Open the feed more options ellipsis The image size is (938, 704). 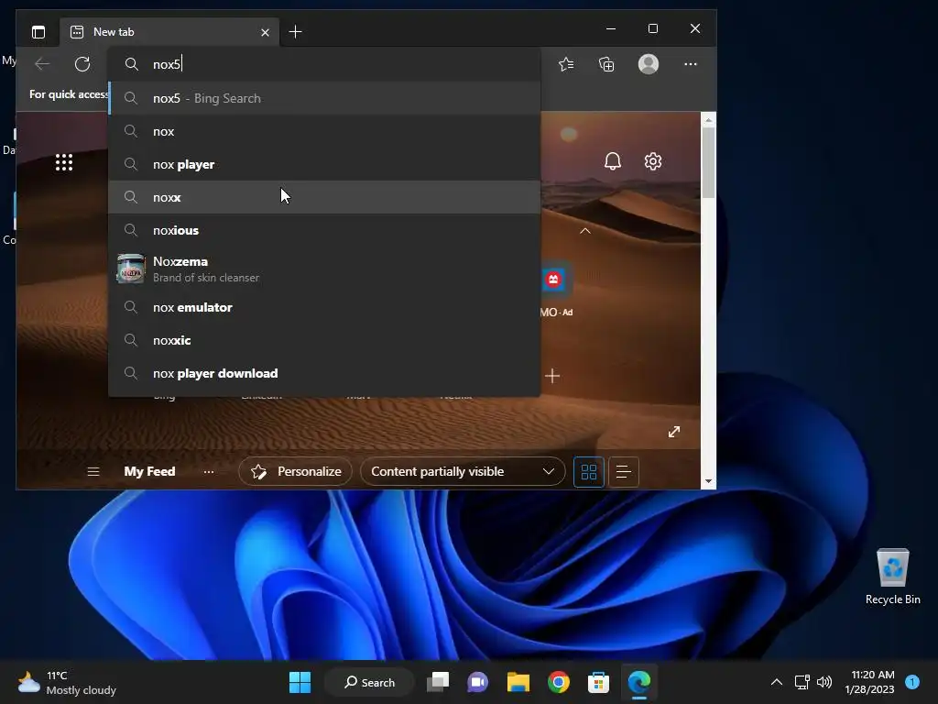click(x=208, y=472)
